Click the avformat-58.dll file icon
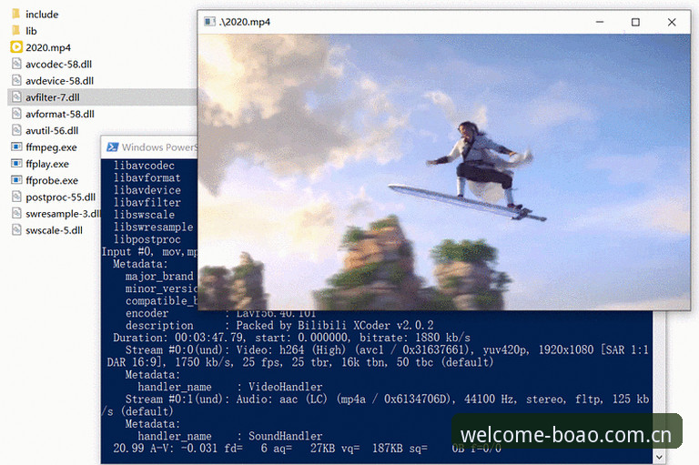The height and width of the screenshot is (465, 699). pos(16,114)
